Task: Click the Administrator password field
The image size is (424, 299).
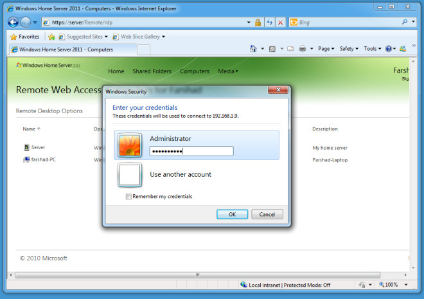Action: tap(191, 151)
